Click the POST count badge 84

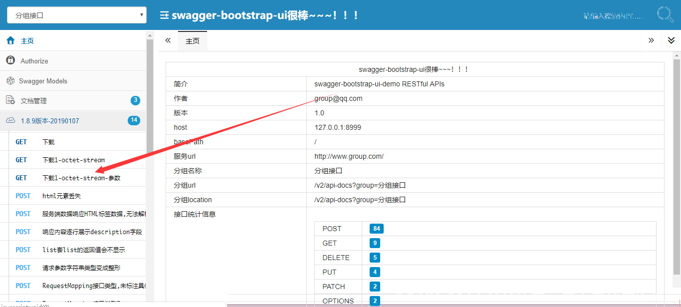tap(376, 229)
